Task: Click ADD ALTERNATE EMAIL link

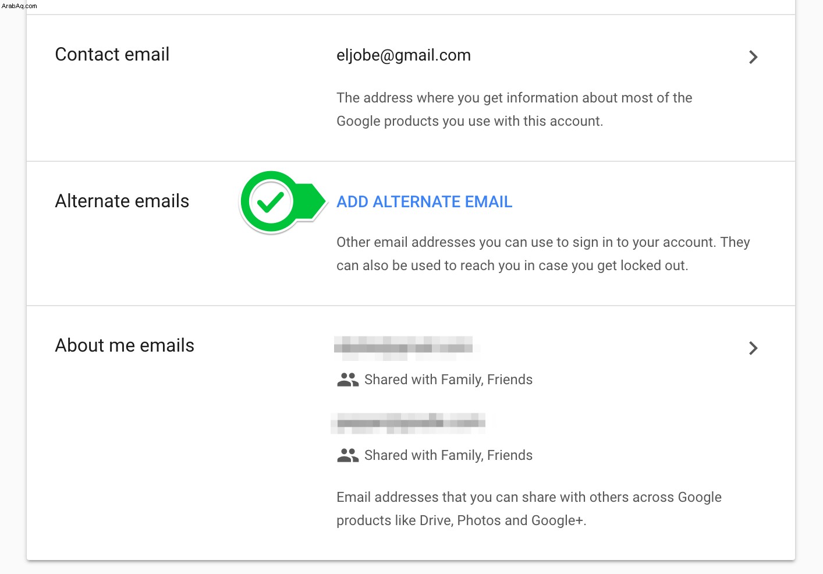Action: [x=424, y=202]
